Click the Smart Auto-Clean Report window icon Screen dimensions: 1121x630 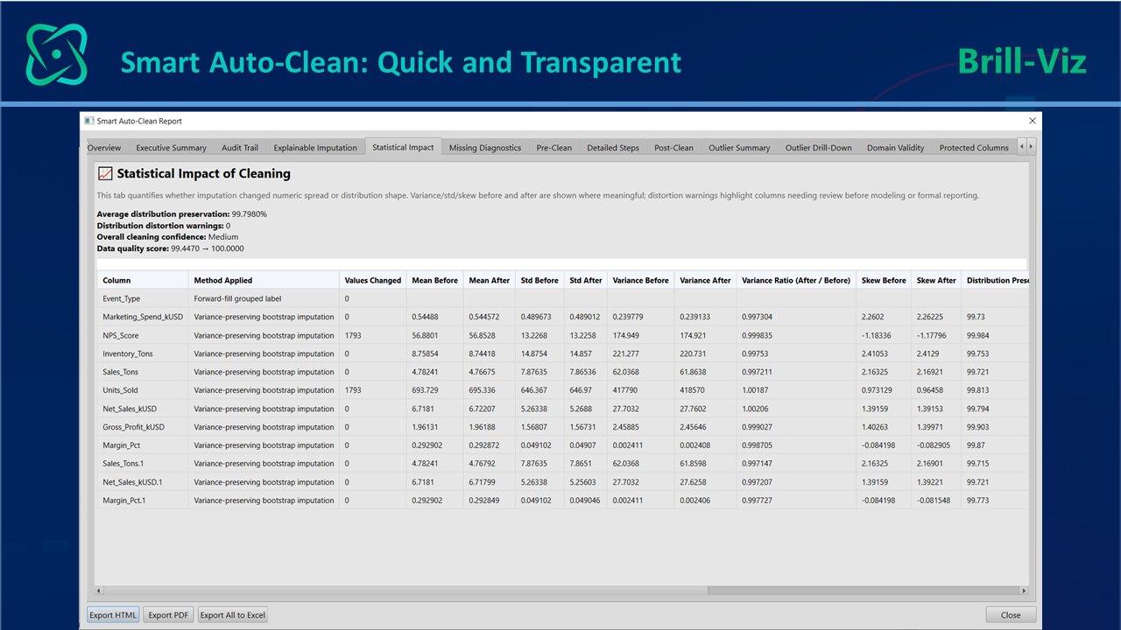point(88,121)
